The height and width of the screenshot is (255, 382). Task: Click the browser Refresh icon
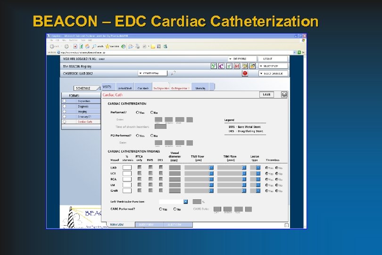point(81,46)
